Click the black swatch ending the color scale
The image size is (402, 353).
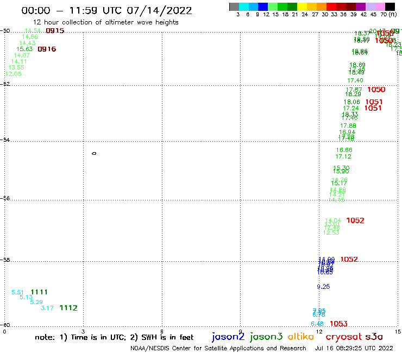[x=390, y=7]
